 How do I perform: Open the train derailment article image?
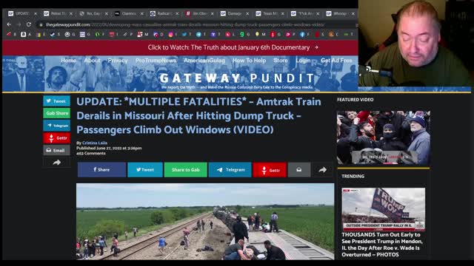pos(205,222)
